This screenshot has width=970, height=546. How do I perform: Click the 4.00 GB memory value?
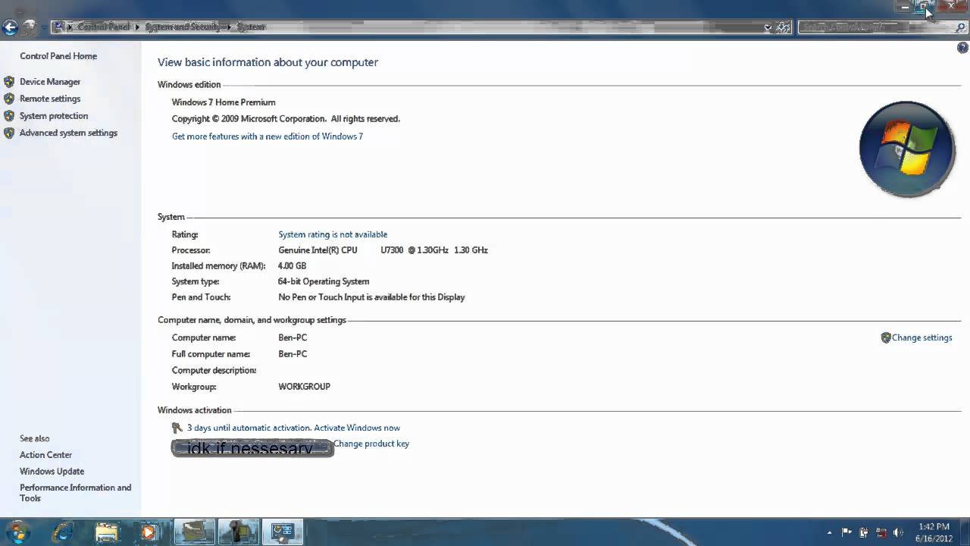click(292, 266)
